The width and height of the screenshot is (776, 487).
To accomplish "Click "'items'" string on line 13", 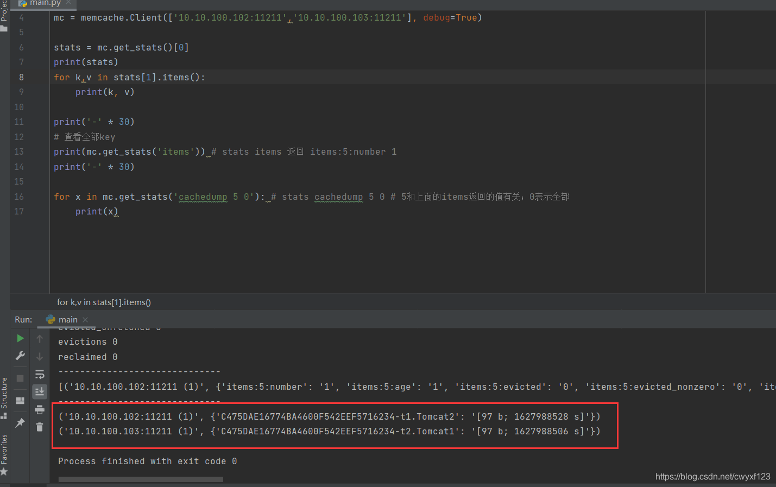I will tap(176, 151).
